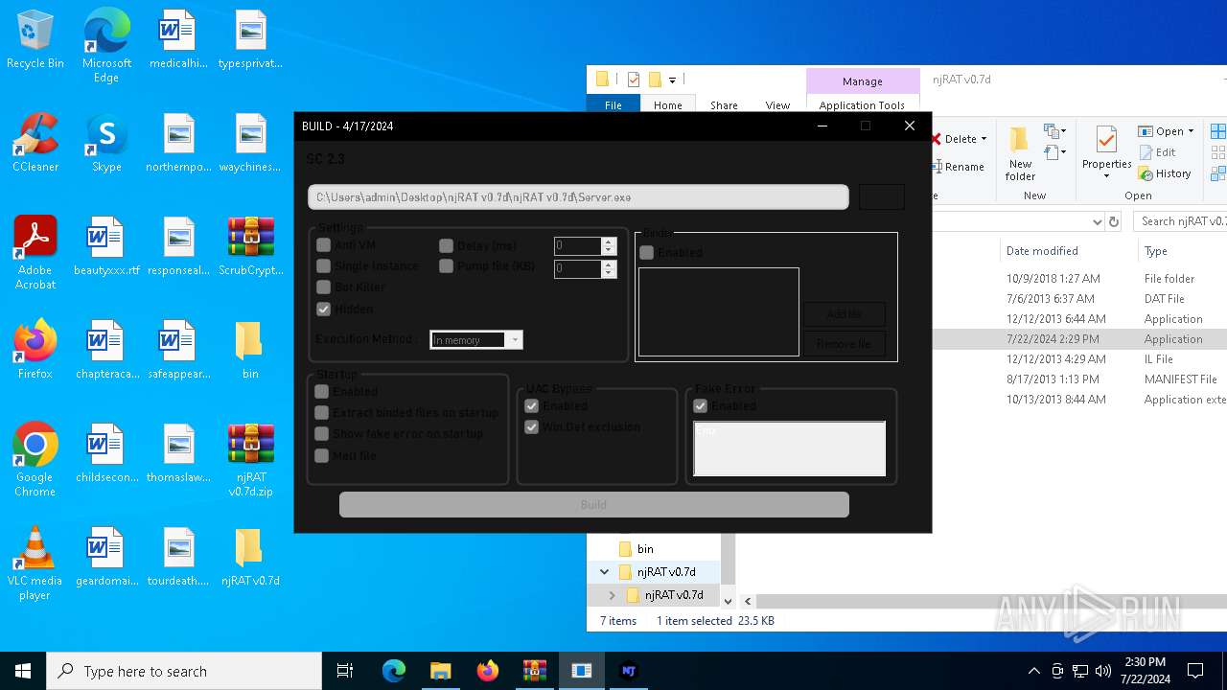Open the File tab in Explorer

[x=613, y=105]
